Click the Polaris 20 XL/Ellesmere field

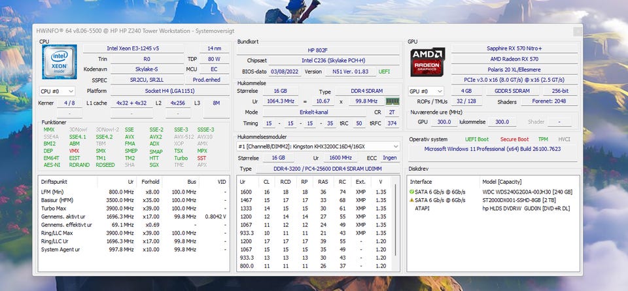(x=514, y=70)
